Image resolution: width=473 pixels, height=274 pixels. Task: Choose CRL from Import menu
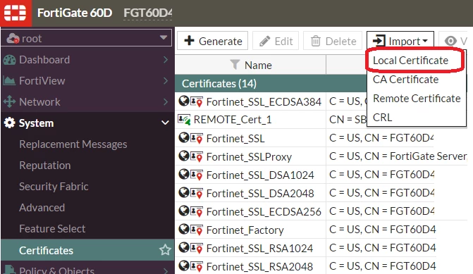click(383, 117)
